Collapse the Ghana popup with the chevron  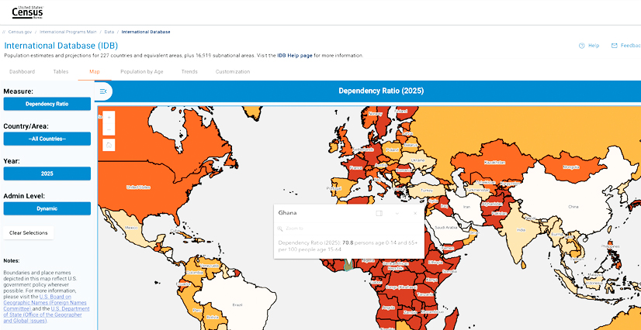point(397,213)
